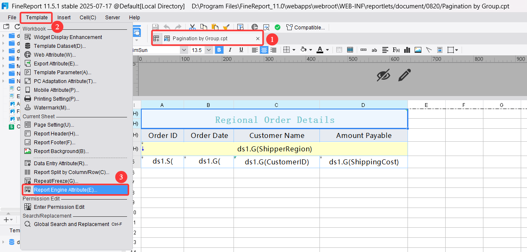Expand the first folder in file tree

(x=3, y=36)
